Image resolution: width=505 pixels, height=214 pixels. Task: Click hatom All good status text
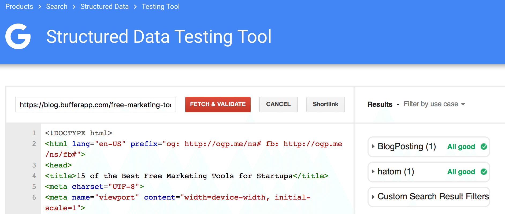(461, 172)
